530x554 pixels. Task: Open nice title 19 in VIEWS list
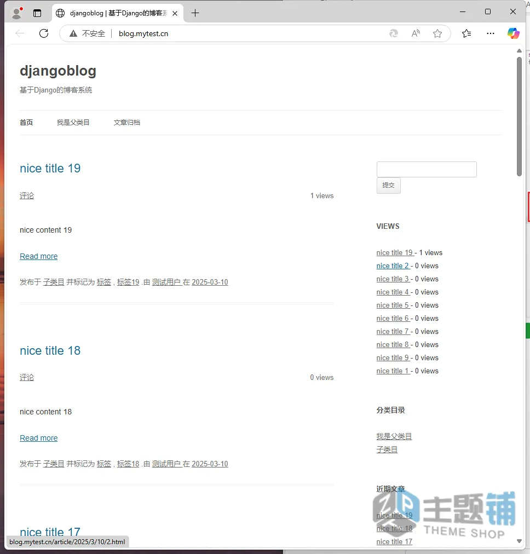(395, 252)
